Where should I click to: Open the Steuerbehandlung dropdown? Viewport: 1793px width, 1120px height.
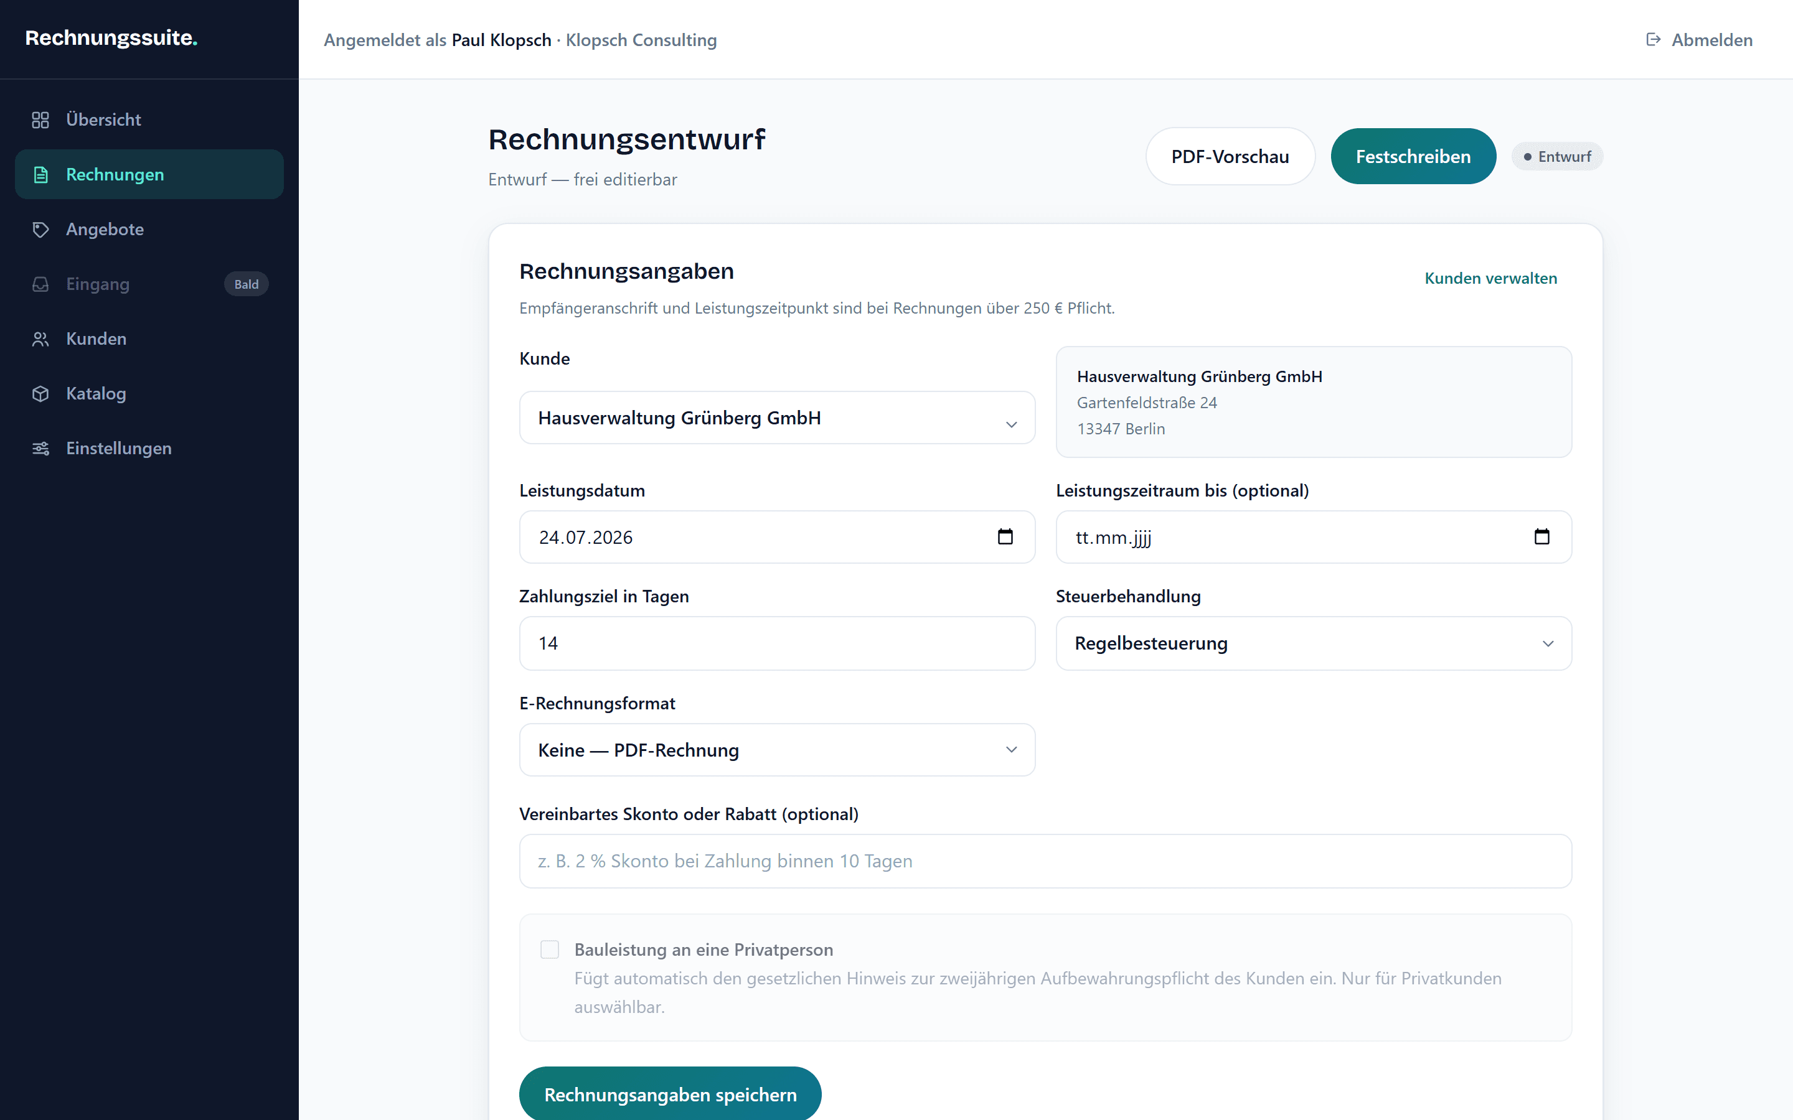click(x=1313, y=643)
